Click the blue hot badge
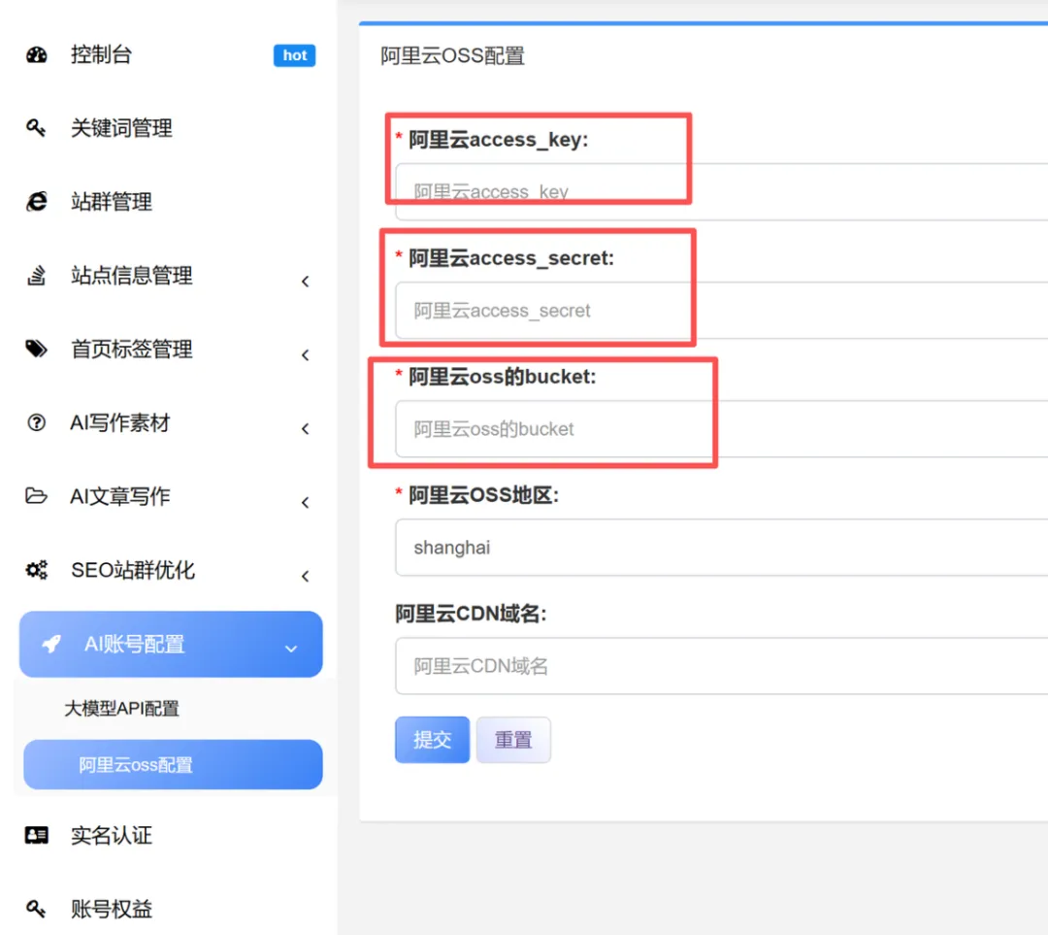1048x935 pixels. coord(294,55)
